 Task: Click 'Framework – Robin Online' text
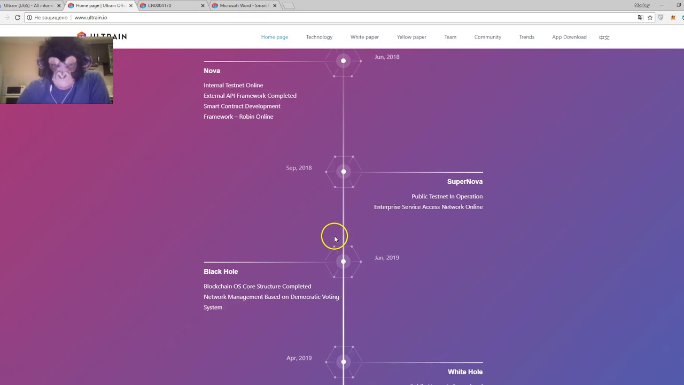click(238, 117)
